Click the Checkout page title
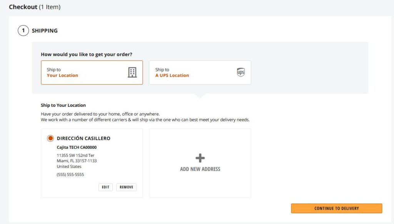The width and height of the screenshot is (394, 224). 23,7
